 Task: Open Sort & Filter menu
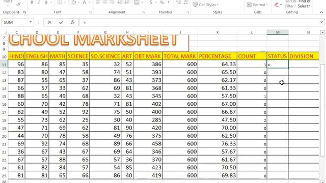coord(290,4)
